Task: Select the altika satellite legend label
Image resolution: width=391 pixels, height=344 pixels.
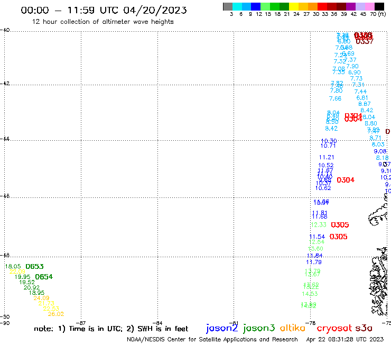Action: 293,328
